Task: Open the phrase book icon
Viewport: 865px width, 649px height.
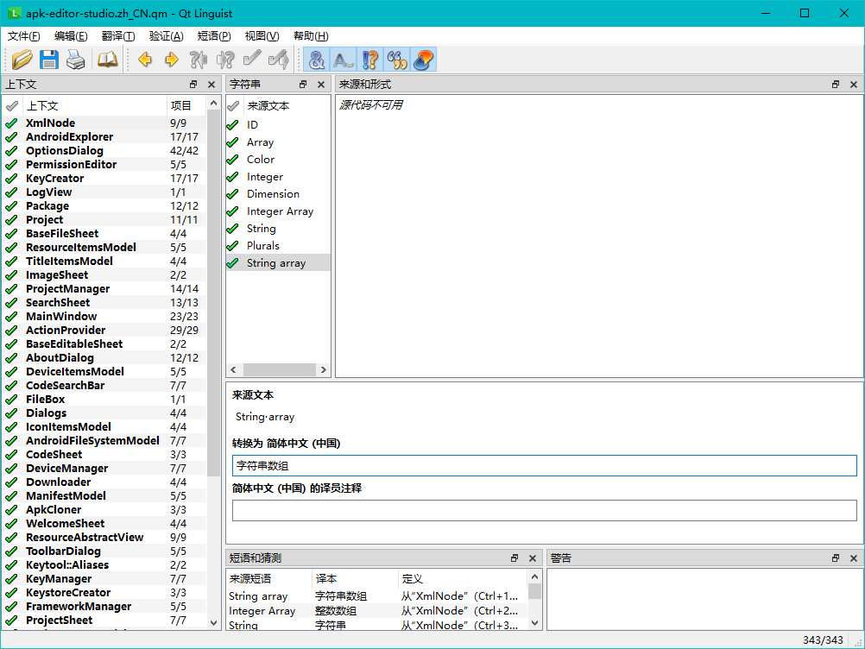Action: (107, 60)
